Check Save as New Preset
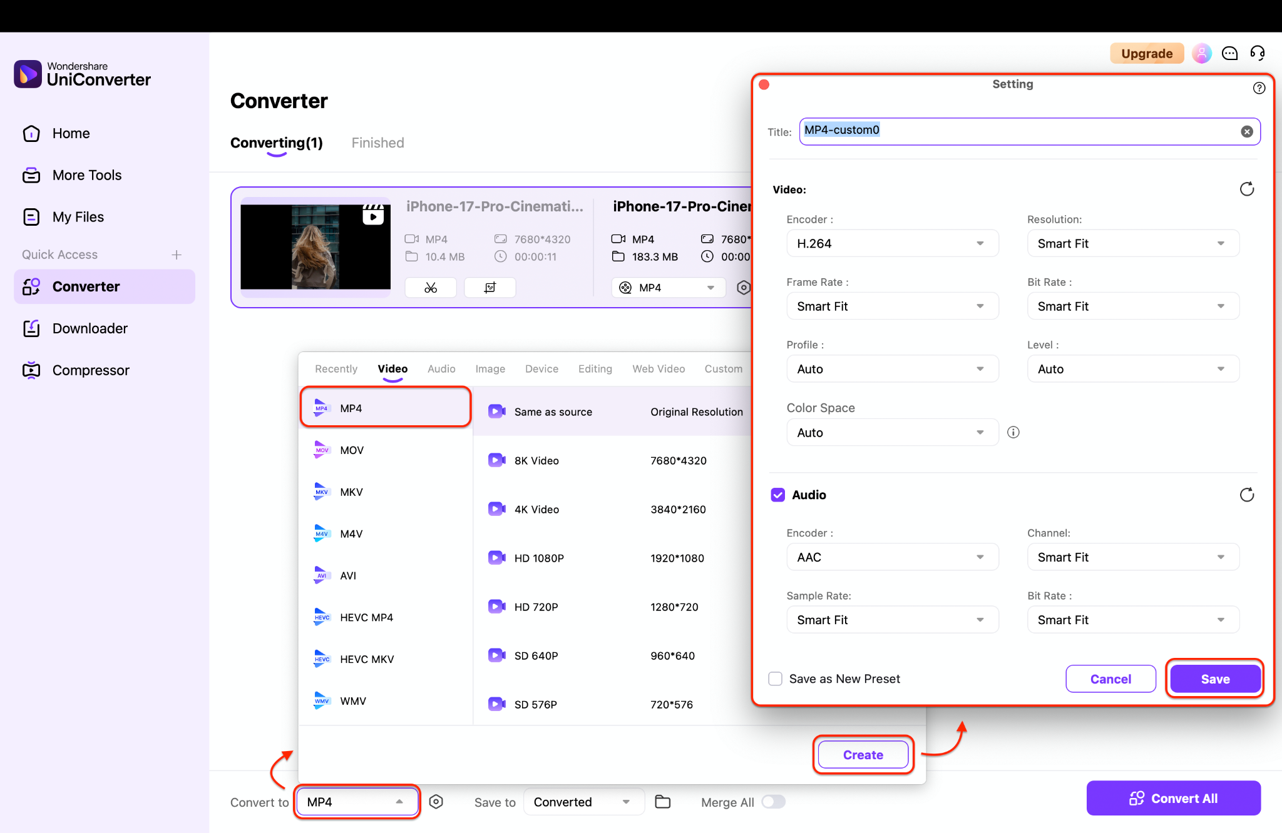Viewport: 1282px width, 833px height. pos(776,679)
